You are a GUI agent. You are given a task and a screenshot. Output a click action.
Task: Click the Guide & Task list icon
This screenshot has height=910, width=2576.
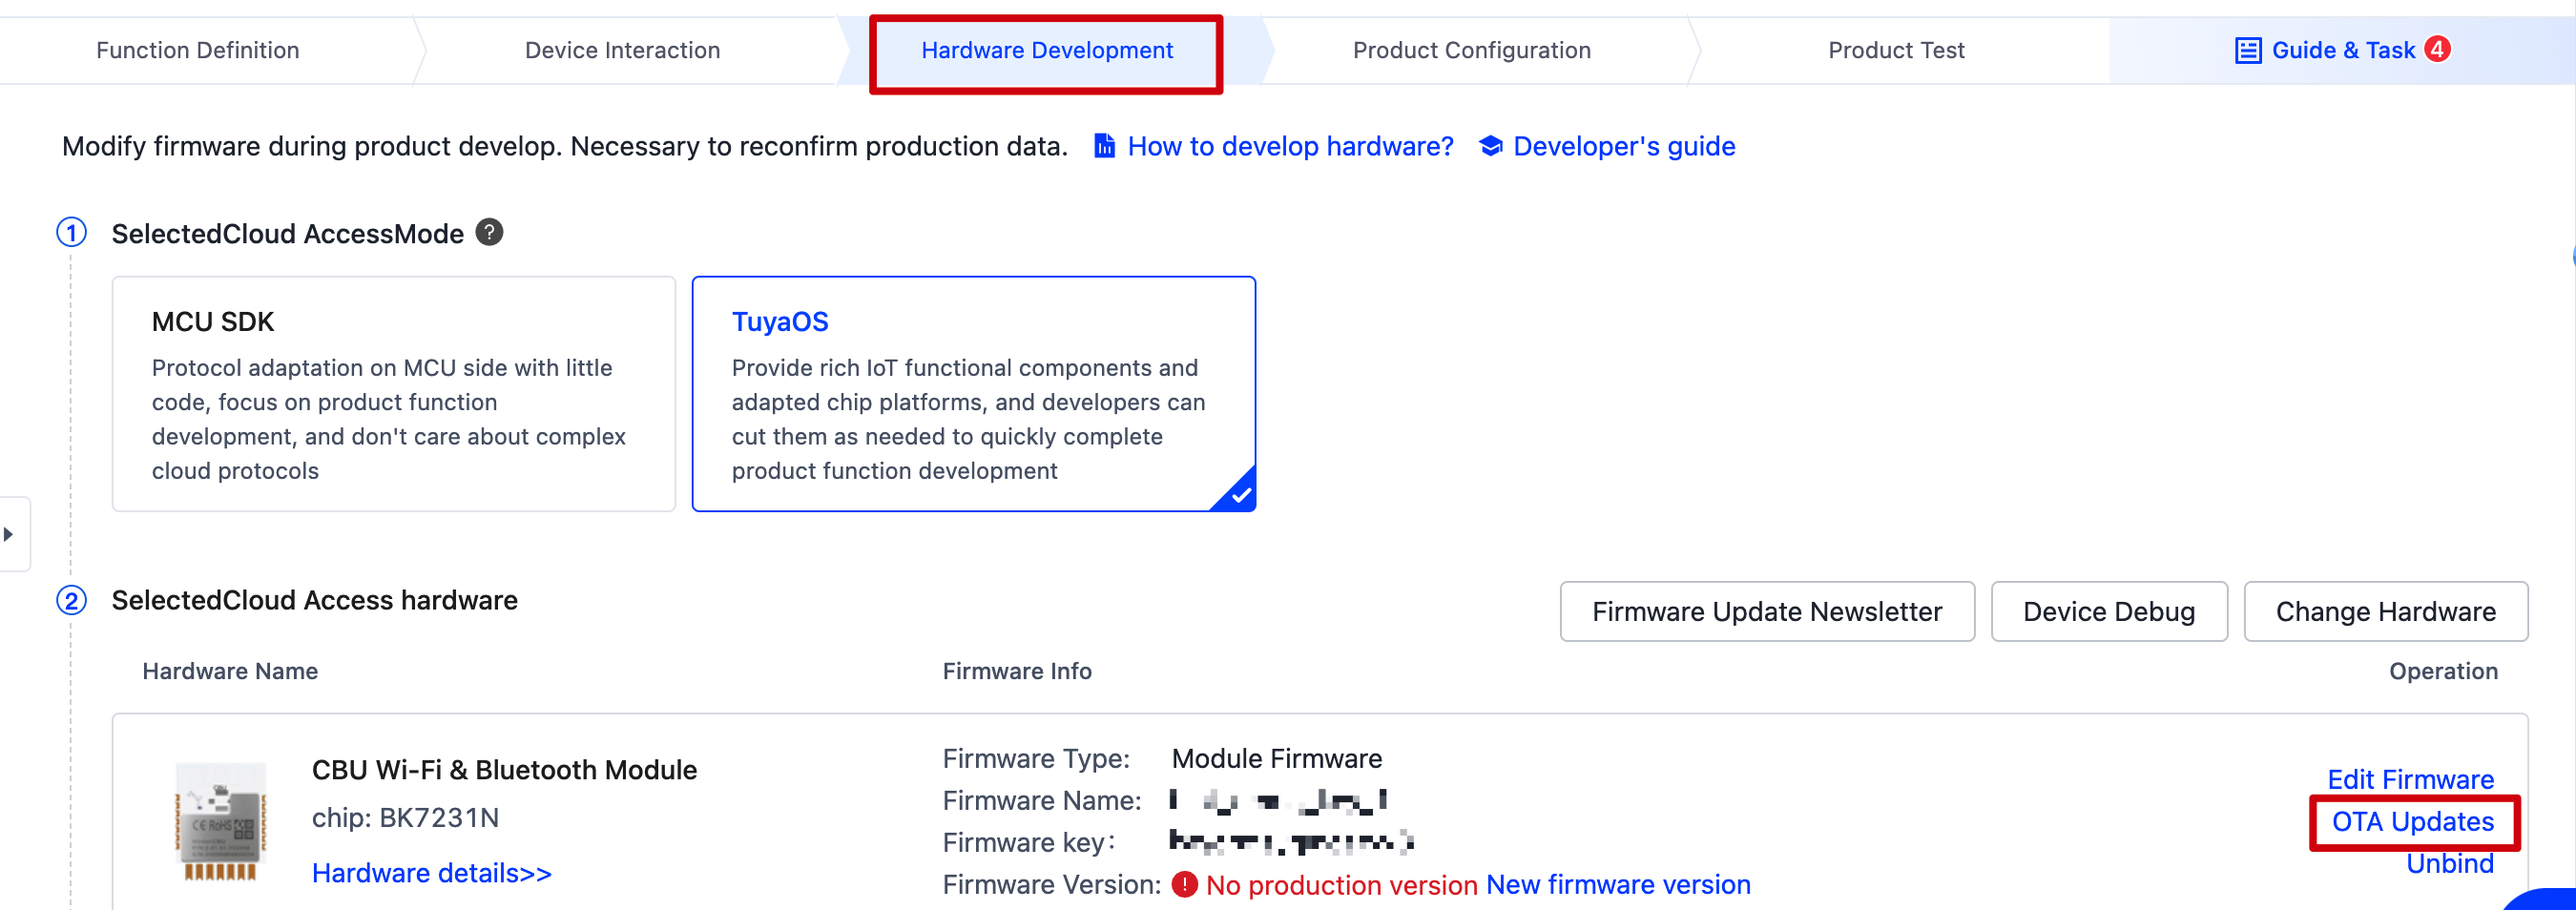[x=2248, y=50]
